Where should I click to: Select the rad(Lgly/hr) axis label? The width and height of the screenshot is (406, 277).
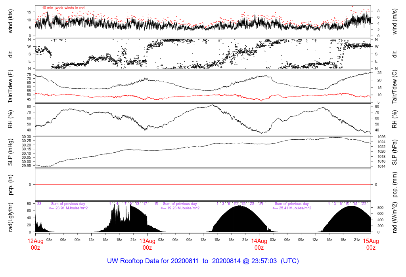(x=11, y=217)
